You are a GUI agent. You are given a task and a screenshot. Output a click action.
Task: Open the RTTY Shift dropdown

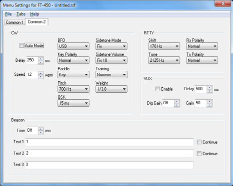[164, 46]
